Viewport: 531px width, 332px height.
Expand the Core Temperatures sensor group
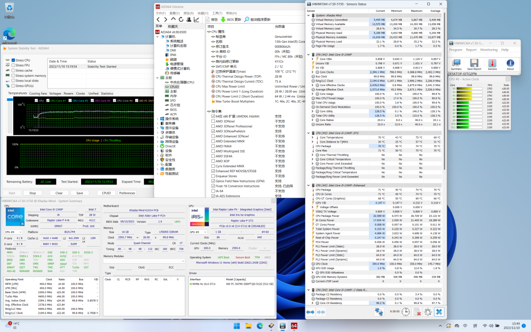tap(312, 137)
